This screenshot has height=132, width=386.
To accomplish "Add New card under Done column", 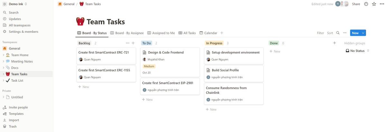I will [275, 51].
